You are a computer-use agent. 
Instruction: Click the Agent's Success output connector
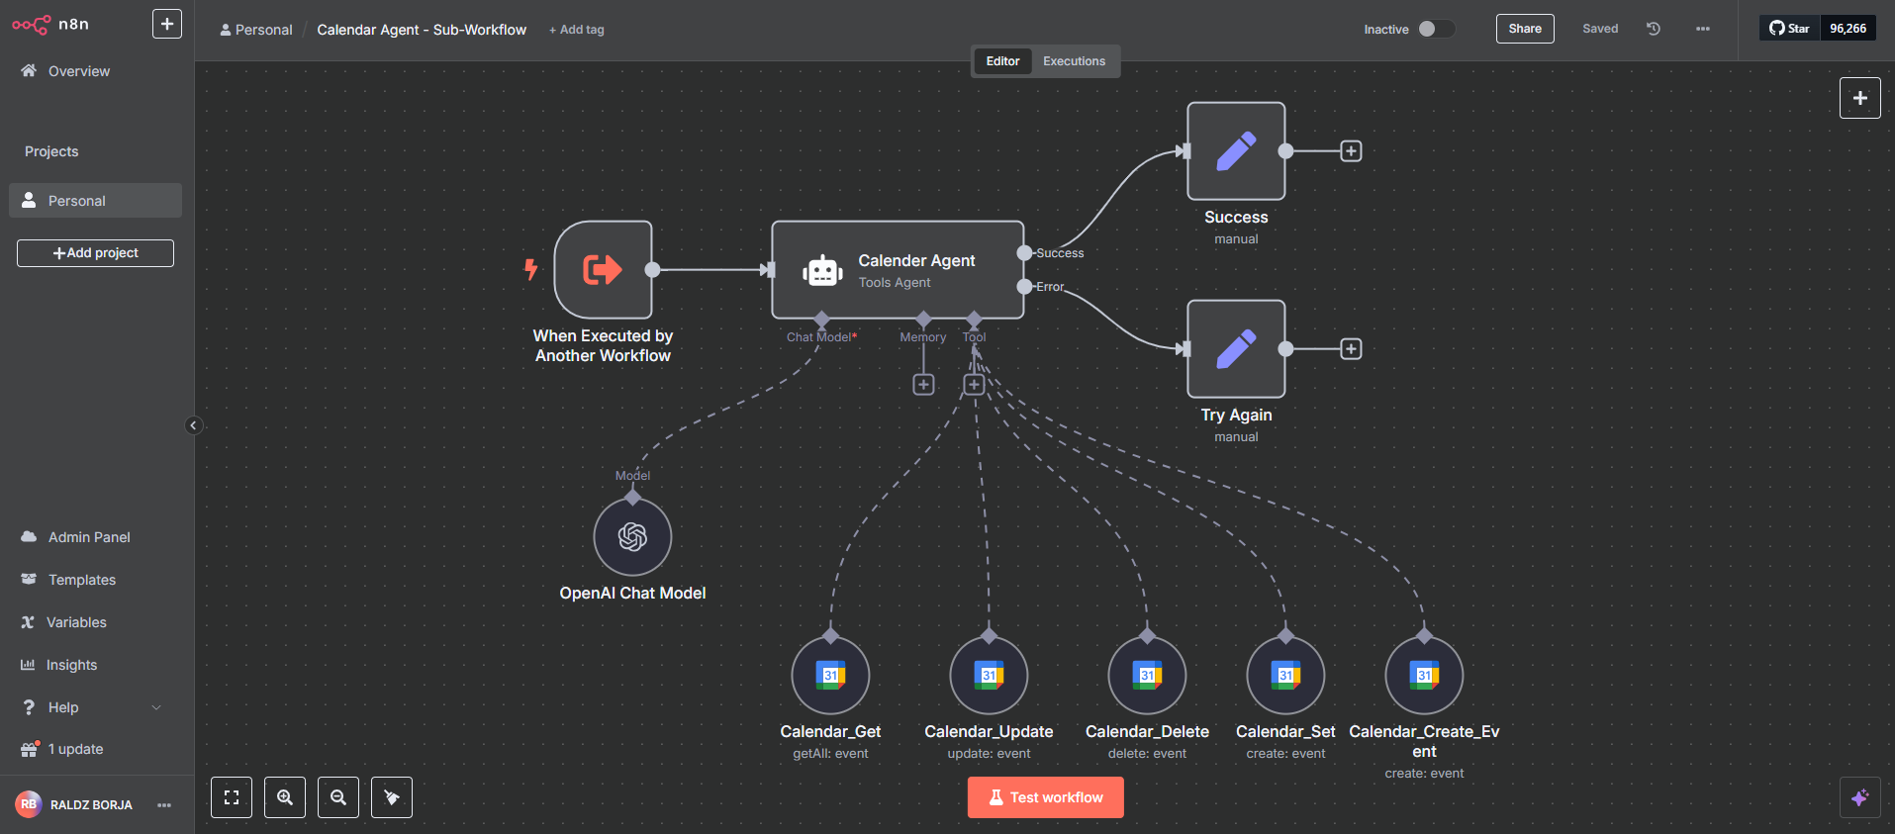click(1024, 253)
